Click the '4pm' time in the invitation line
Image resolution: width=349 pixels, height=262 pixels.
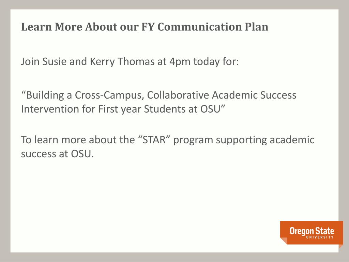point(180,62)
